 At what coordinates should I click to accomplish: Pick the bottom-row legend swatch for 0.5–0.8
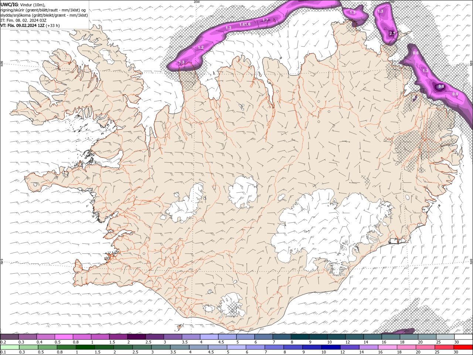[48, 347]
